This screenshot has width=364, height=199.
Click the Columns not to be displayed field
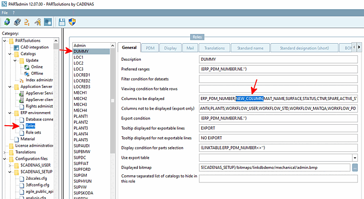(x=278, y=108)
